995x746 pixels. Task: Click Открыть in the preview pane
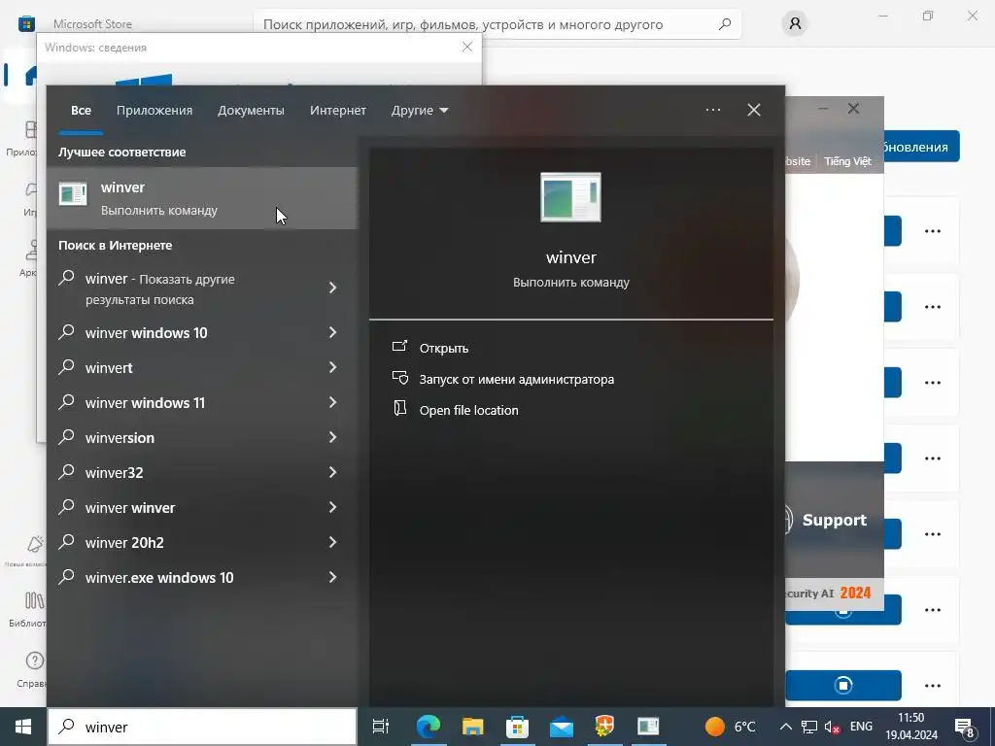click(x=443, y=349)
